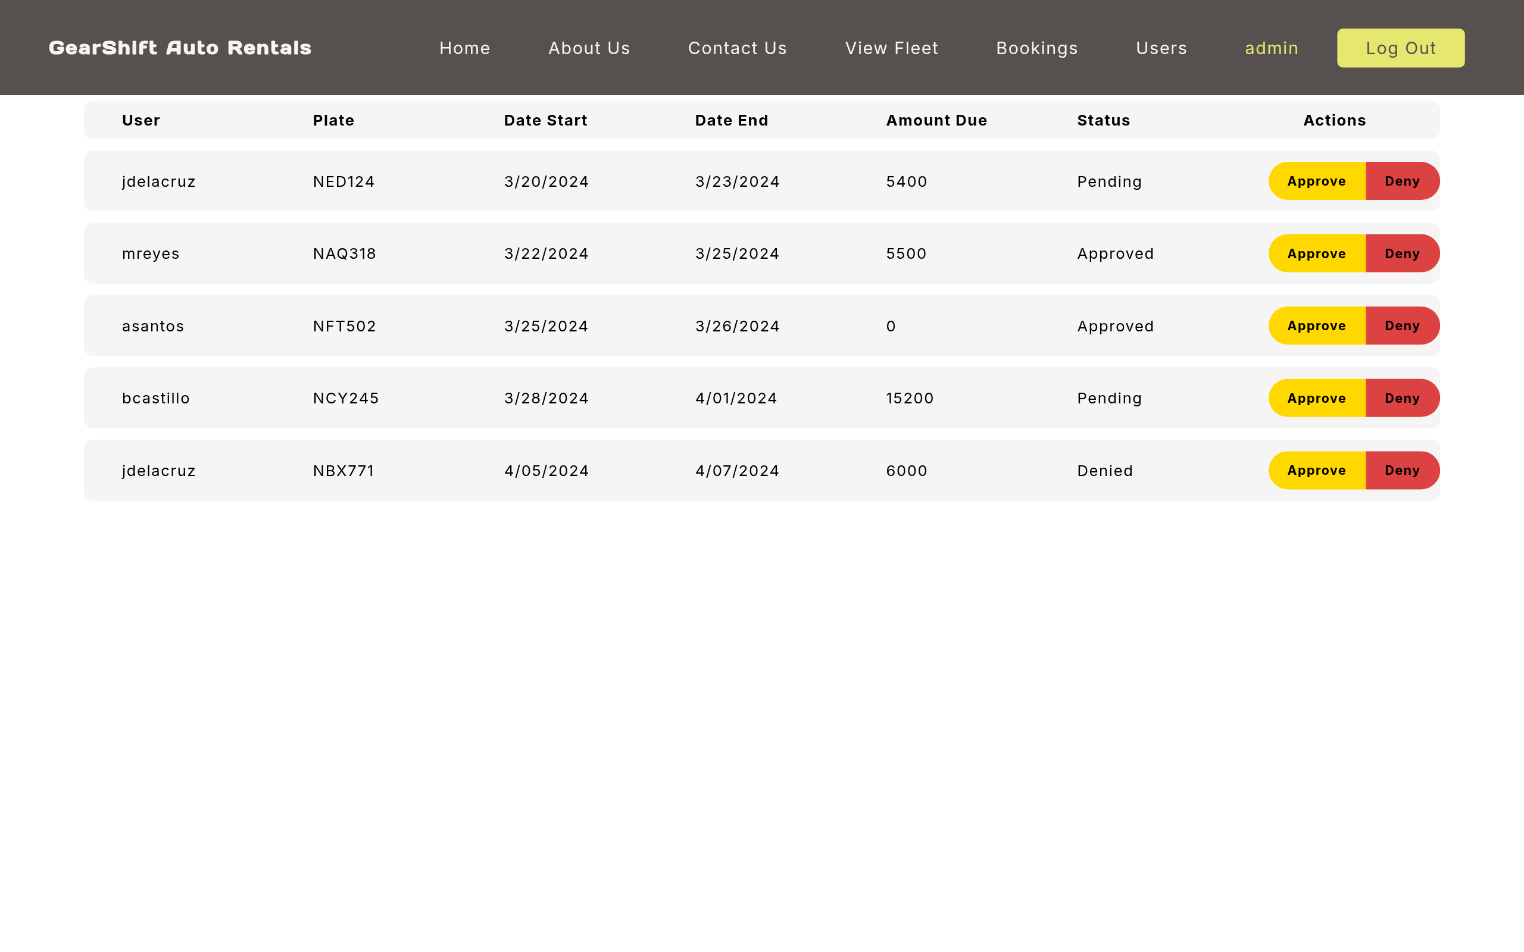
Task: Click the Log Out button
Action: [x=1401, y=48]
